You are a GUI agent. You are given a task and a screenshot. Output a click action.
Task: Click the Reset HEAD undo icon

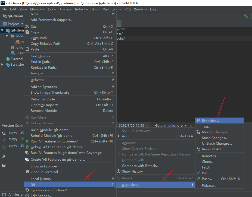pos(199,149)
